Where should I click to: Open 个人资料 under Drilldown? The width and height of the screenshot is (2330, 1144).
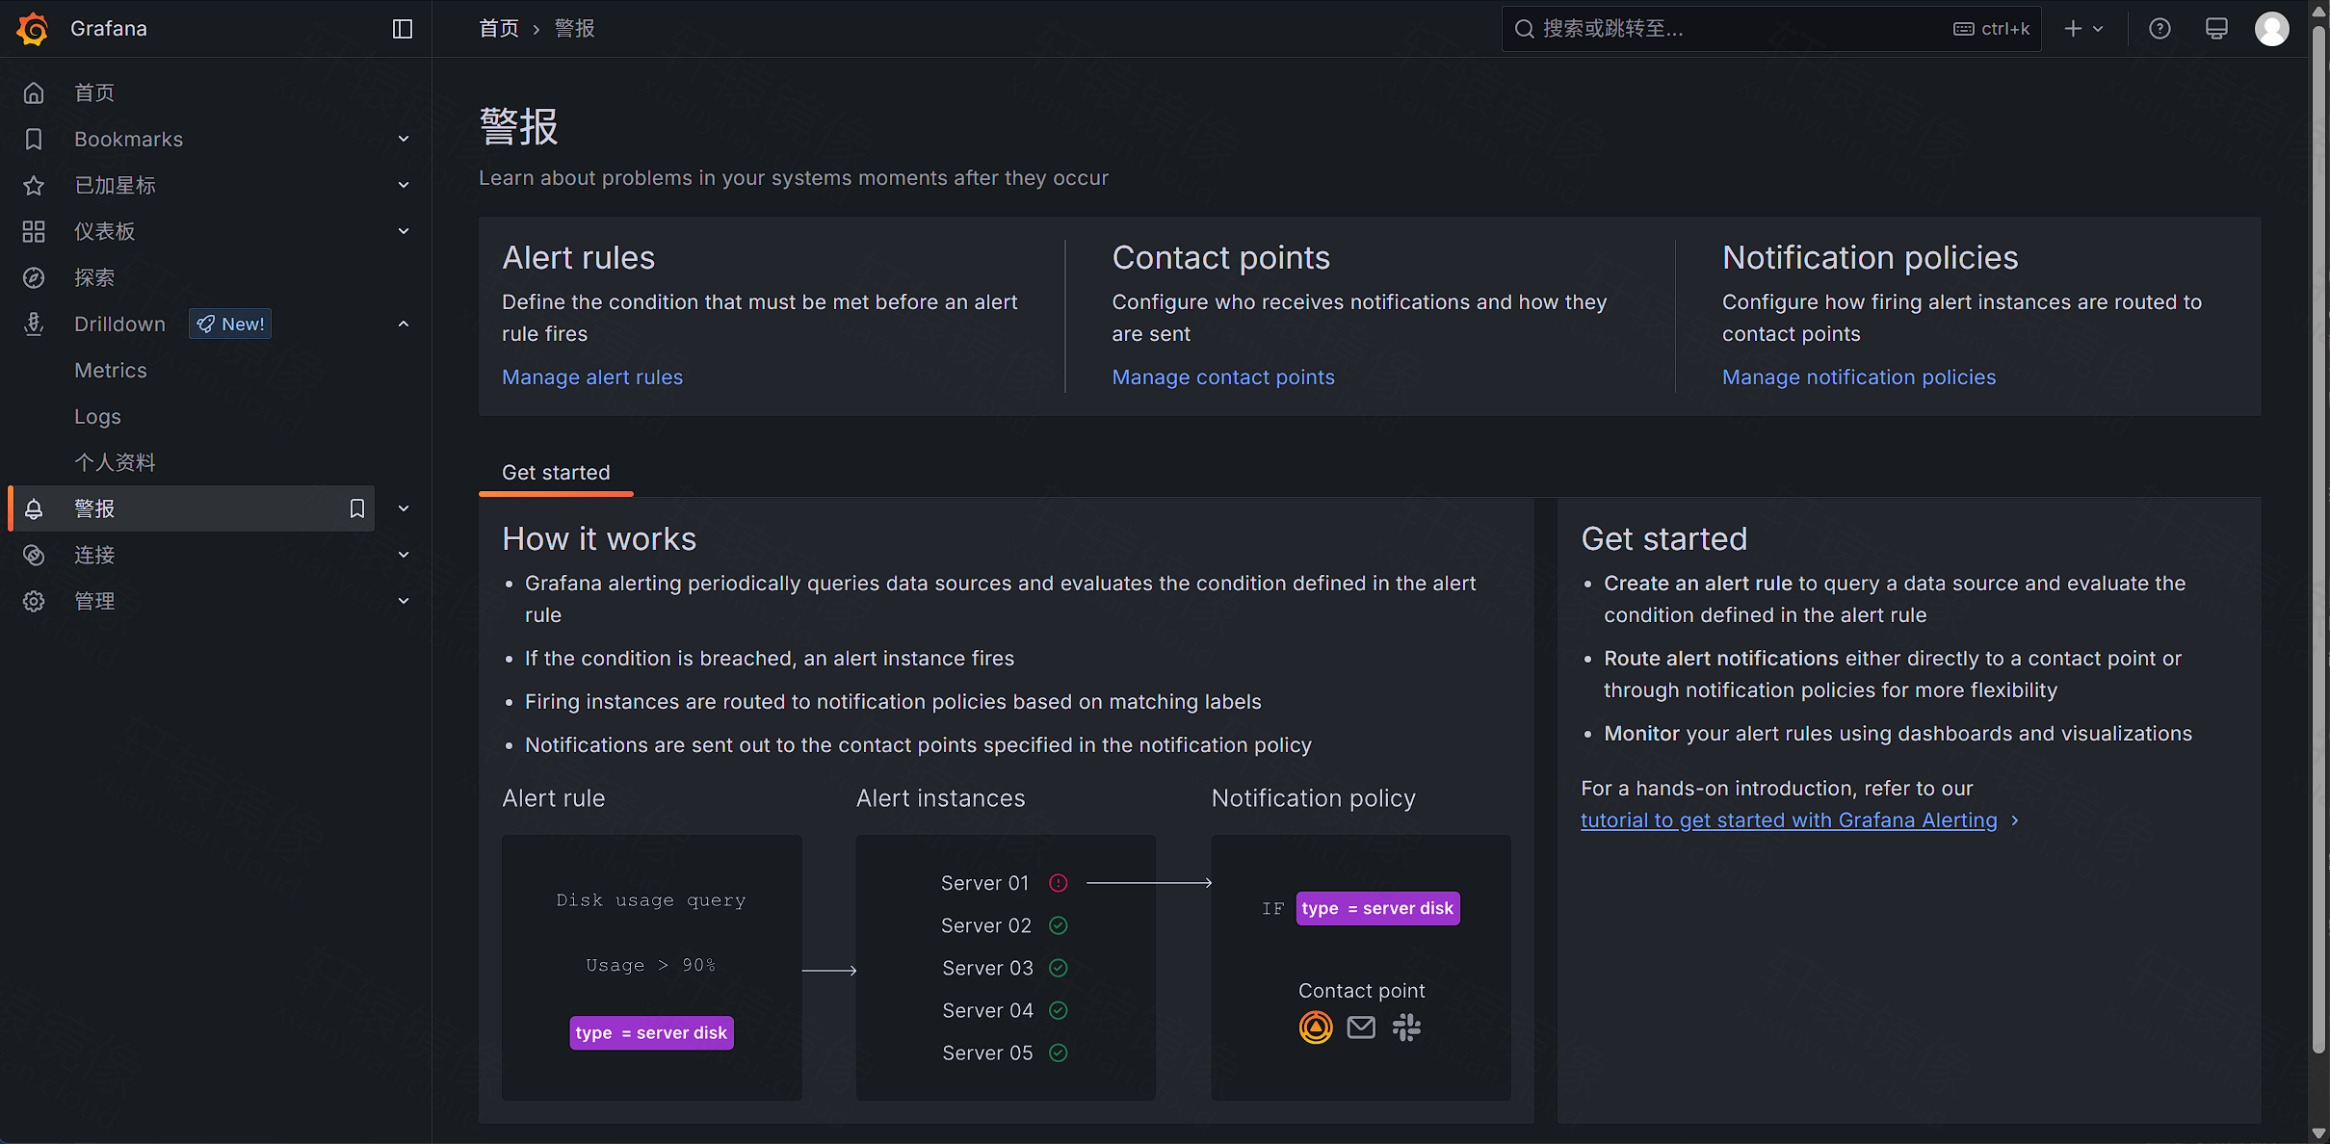tap(115, 462)
